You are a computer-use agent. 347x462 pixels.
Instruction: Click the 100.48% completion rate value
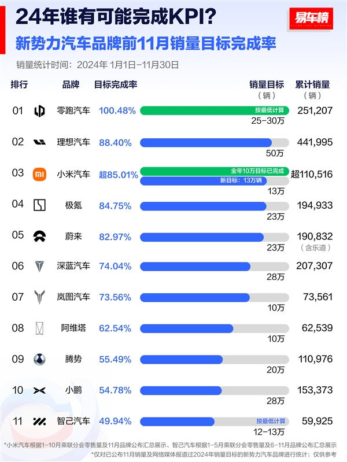coord(117,110)
